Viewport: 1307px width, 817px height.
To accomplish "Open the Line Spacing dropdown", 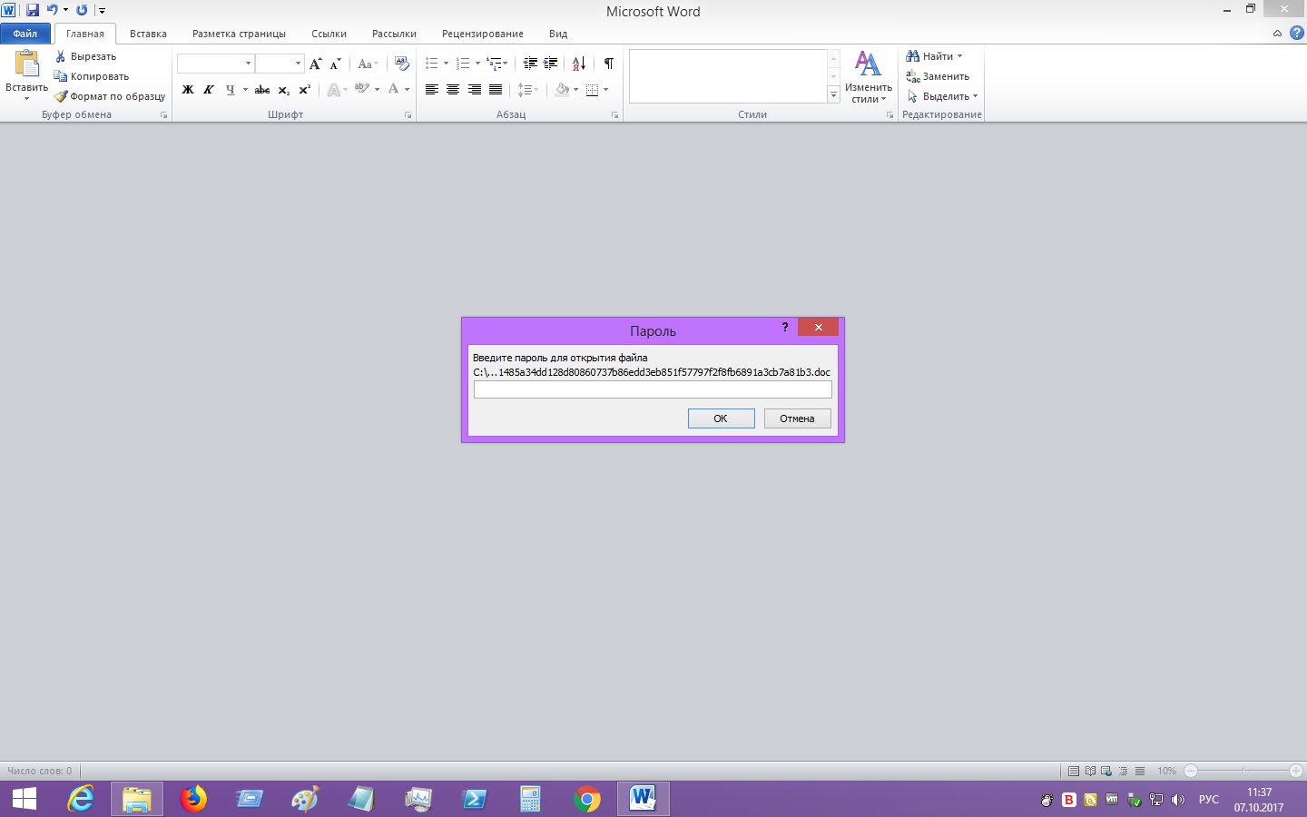I will [x=528, y=90].
